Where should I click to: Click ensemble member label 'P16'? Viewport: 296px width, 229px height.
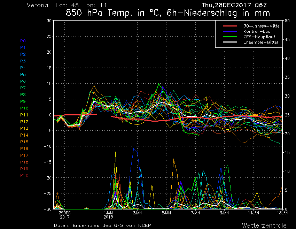tap(24, 148)
